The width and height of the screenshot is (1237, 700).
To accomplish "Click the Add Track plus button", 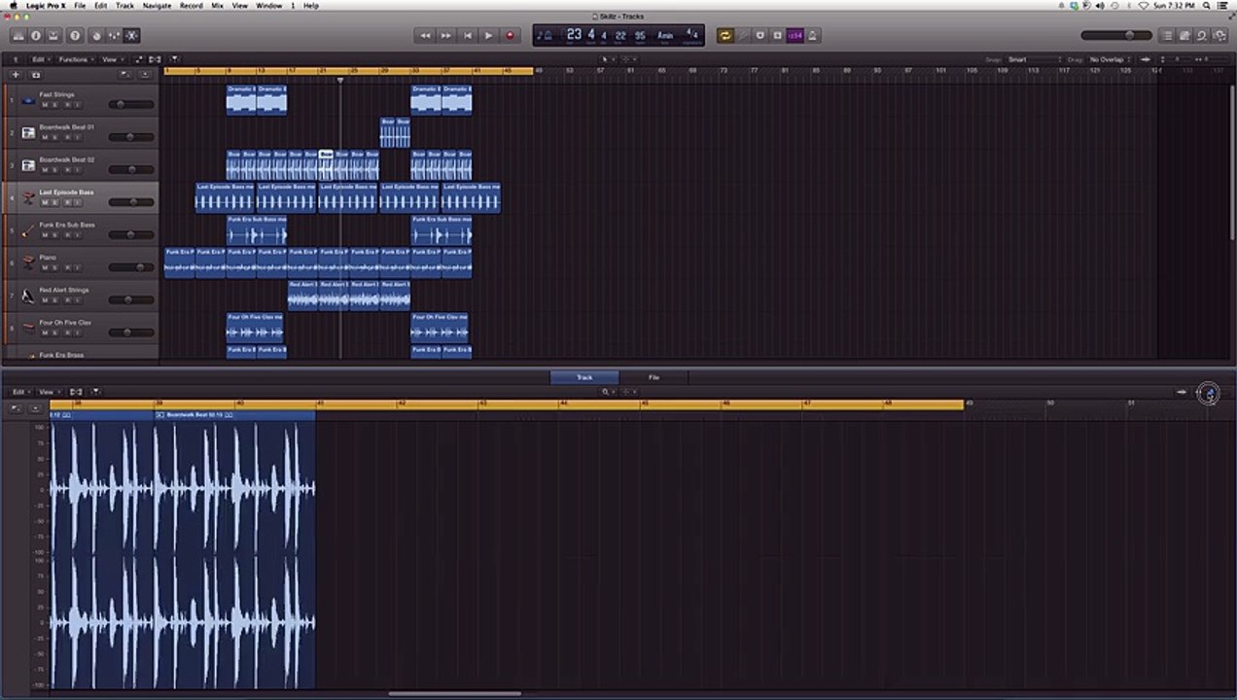I will point(15,75).
